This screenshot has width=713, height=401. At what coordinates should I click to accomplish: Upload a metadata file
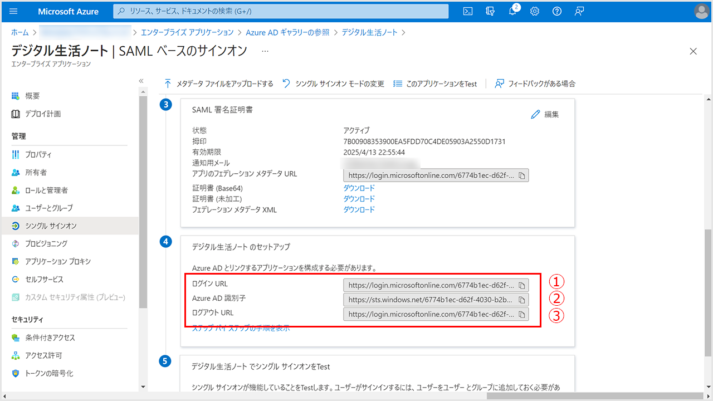click(218, 84)
